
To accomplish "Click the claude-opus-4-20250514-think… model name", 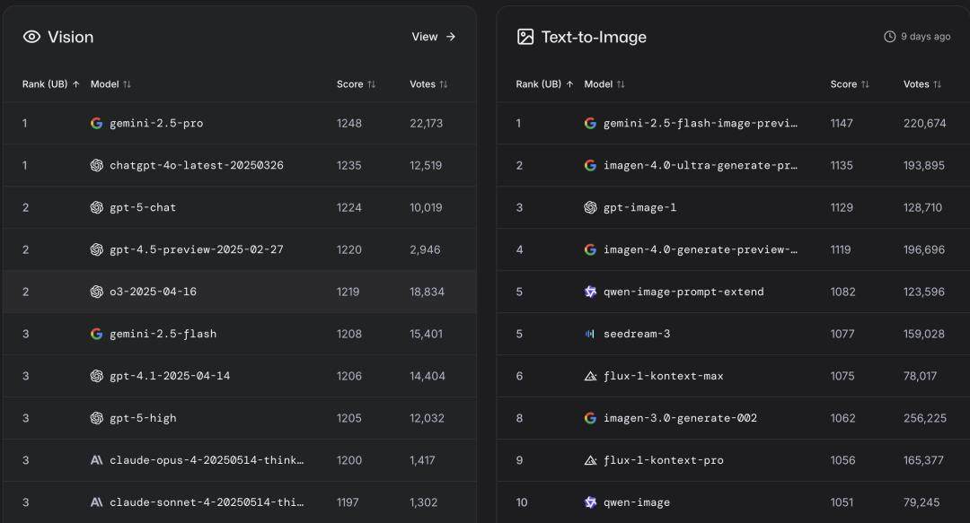I will pyautogui.click(x=207, y=460).
